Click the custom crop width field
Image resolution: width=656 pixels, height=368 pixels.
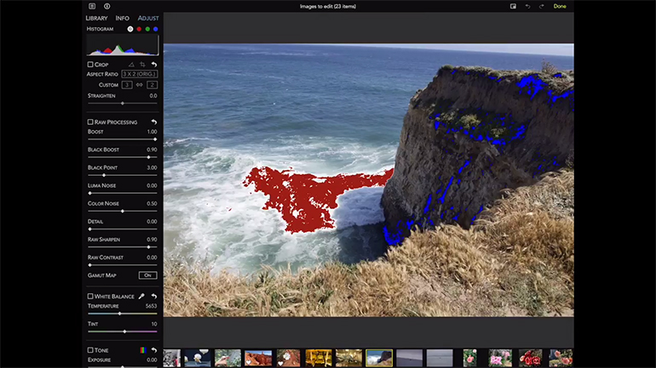coord(127,85)
